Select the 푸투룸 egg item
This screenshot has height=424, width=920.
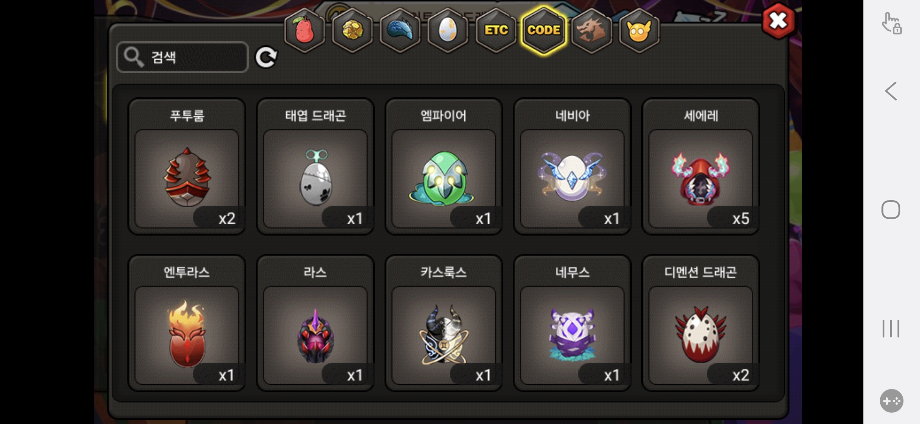coord(187,166)
